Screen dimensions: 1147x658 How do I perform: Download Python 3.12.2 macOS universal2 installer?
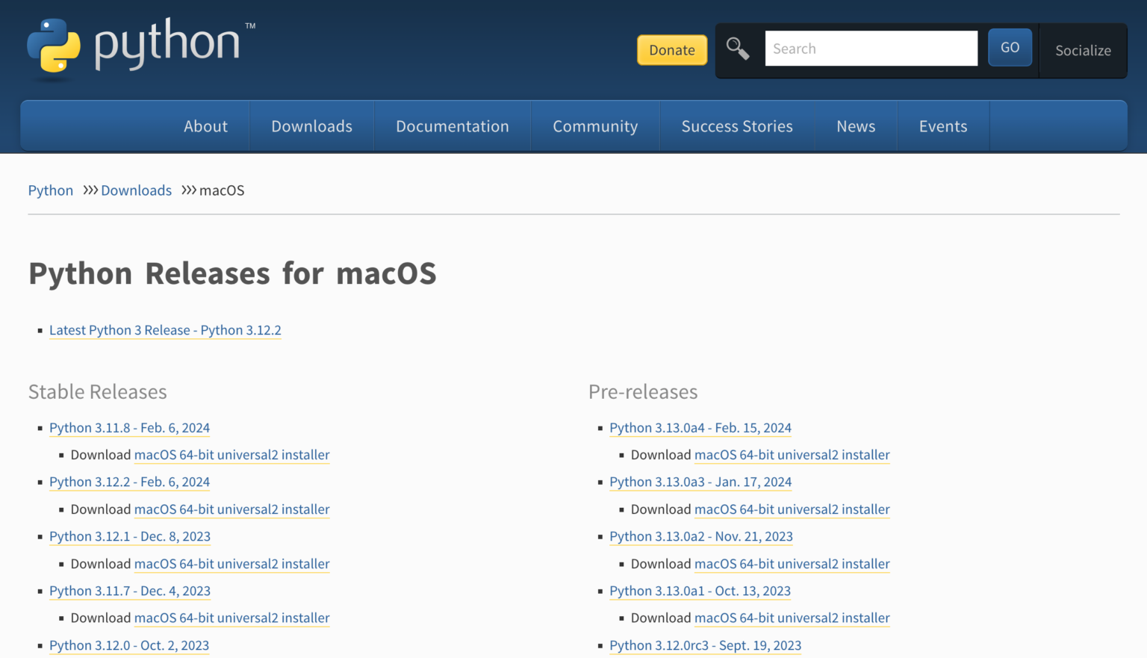(x=231, y=509)
